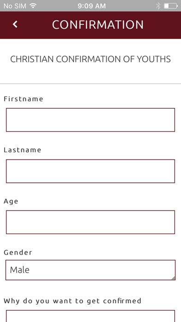Viewport: 181px width, 322px height.
Task: Tap the Age label text
Action: click(x=11, y=201)
